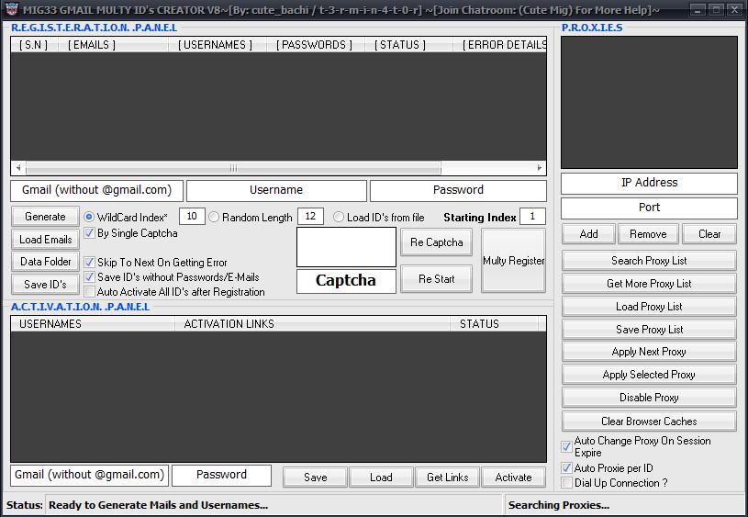Click the [ ERROR DETAILS column header
The image size is (748, 517).
(x=499, y=45)
